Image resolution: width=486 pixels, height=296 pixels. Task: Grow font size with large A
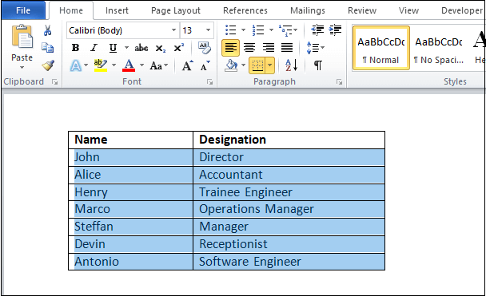pos(187,65)
